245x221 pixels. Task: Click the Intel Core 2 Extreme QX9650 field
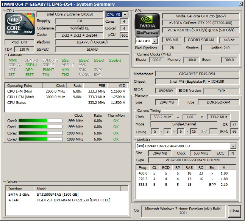click(x=70, y=14)
